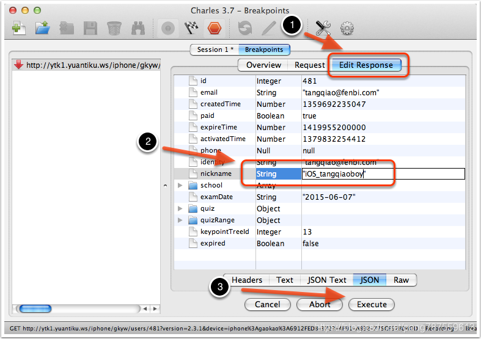Toggle recording with record button icon
The height and width of the screenshot is (339, 481).
(168, 29)
